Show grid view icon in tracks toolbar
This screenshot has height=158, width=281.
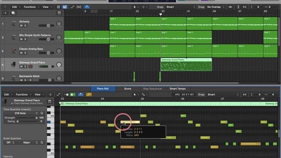pos(58,7)
